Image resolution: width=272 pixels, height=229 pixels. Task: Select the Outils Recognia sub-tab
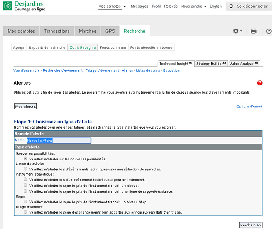click(83, 47)
